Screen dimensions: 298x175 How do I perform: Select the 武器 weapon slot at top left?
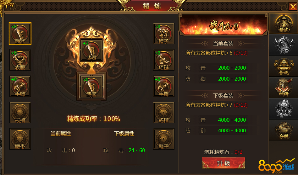coord(20,34)
